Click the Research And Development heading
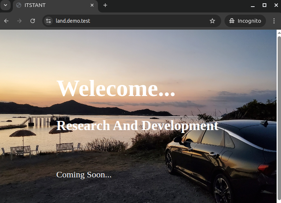Viewport: 281px width, 203px height. click(137, 126)
